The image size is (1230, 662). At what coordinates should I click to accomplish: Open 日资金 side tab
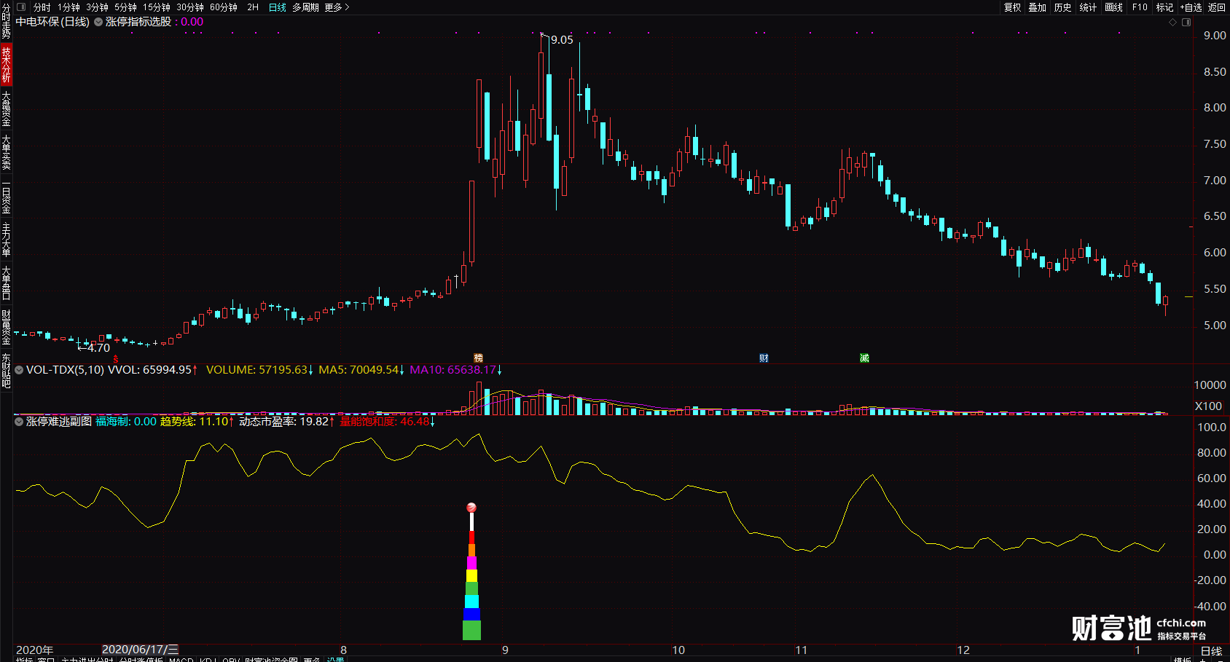coord(6,197)
